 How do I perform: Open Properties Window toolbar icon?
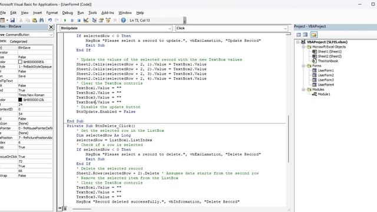tap(101, 21)
